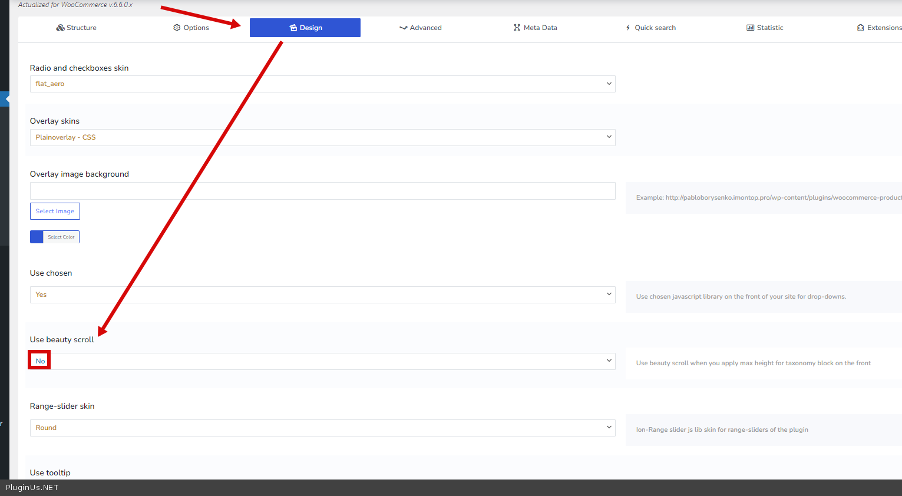Expand the Use beauty scroll dropdown
Viewport: 902px width, 496px height.
[322, 361]
